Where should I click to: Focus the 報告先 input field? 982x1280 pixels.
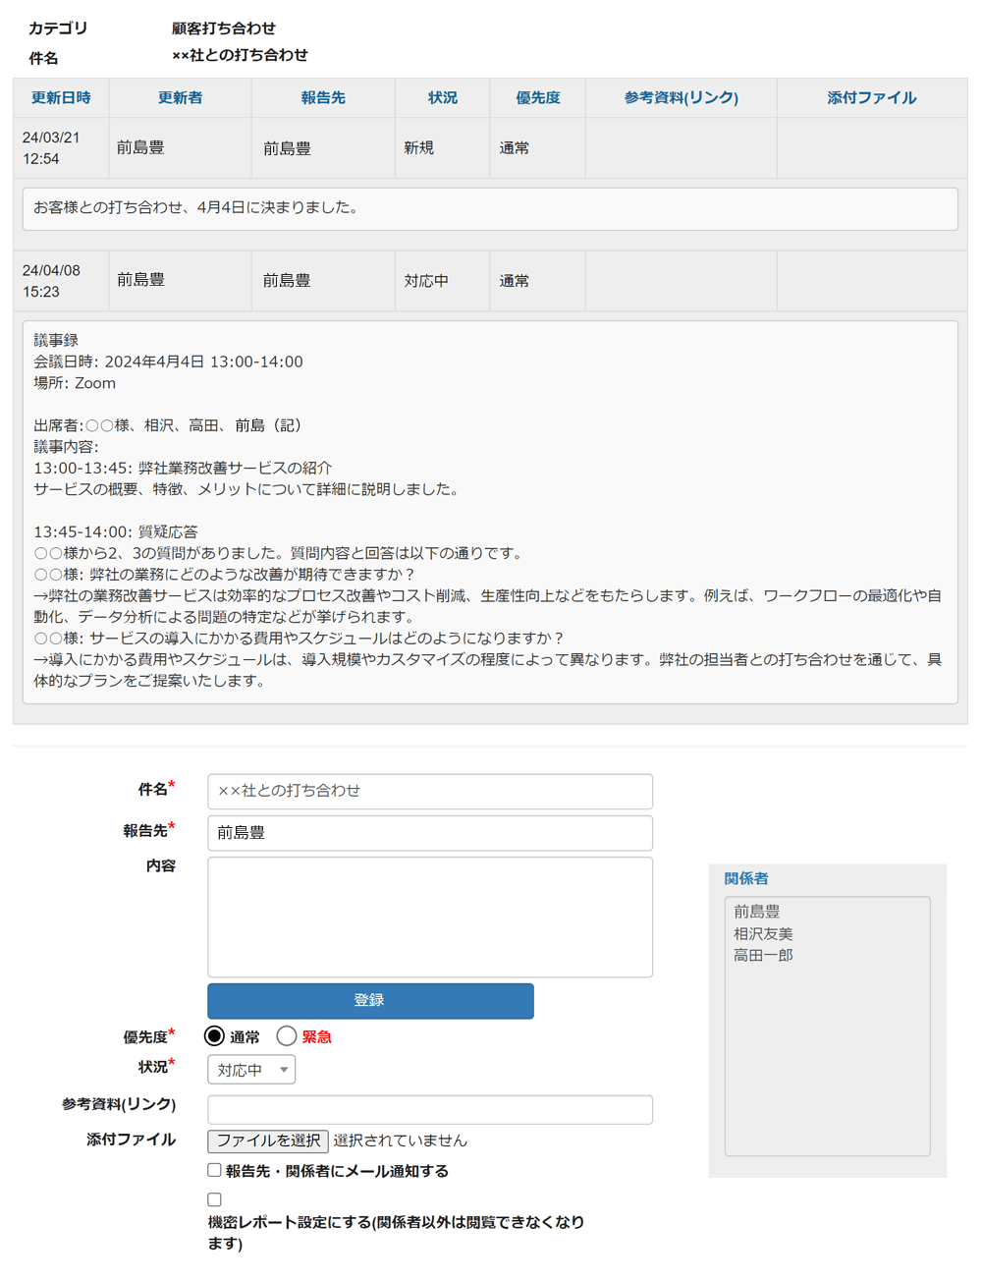coord(430,833)
